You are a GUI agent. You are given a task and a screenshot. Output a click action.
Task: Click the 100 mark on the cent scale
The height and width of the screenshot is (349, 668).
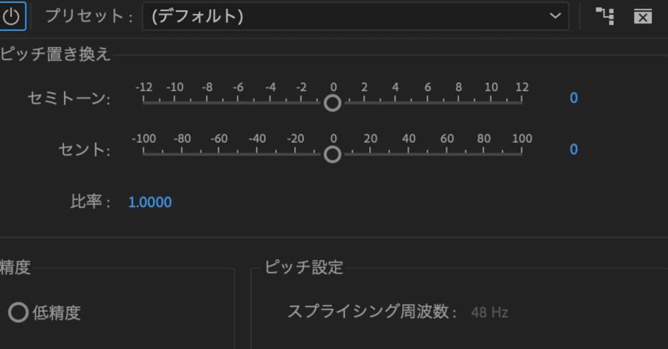tap(522, 139)
